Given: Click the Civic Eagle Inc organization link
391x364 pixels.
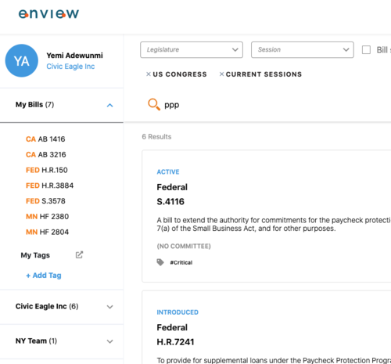Looking at the screenshot, I should (70, 67).
